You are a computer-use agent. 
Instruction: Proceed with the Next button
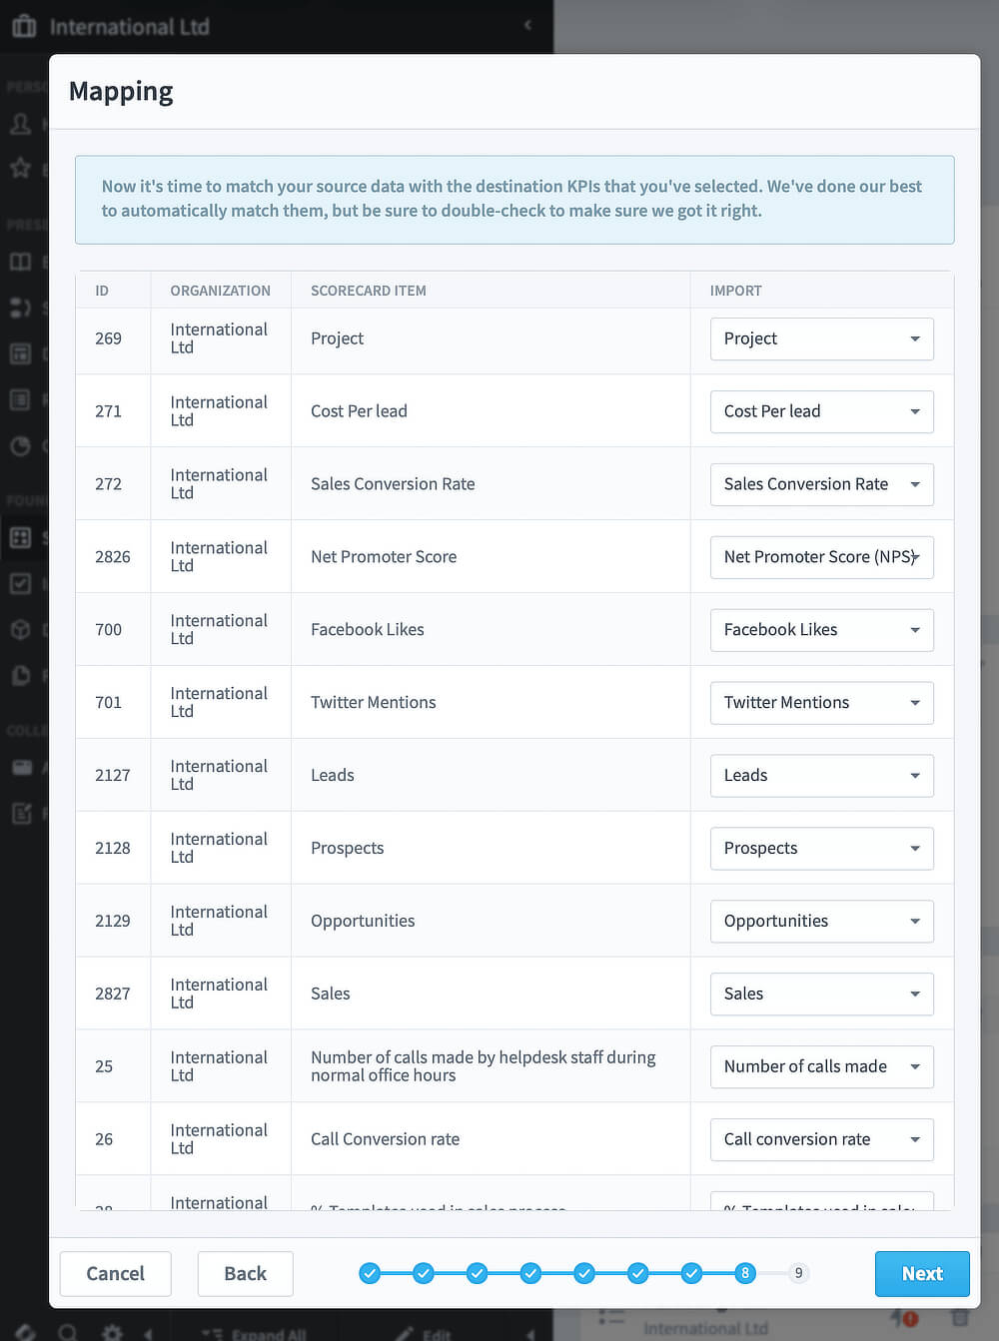pos(921,1273)
